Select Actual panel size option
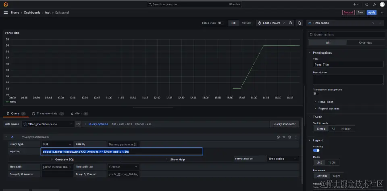The height and width of the screenshot is (191, 387). [x=246, y=23]
